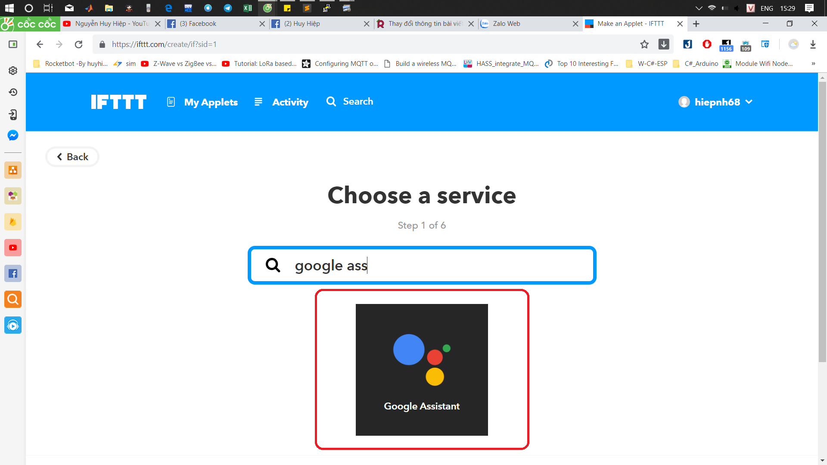Open Build a wireless MQ bookmark
Screen dimensions: 827x465
(x=420, y=64)
